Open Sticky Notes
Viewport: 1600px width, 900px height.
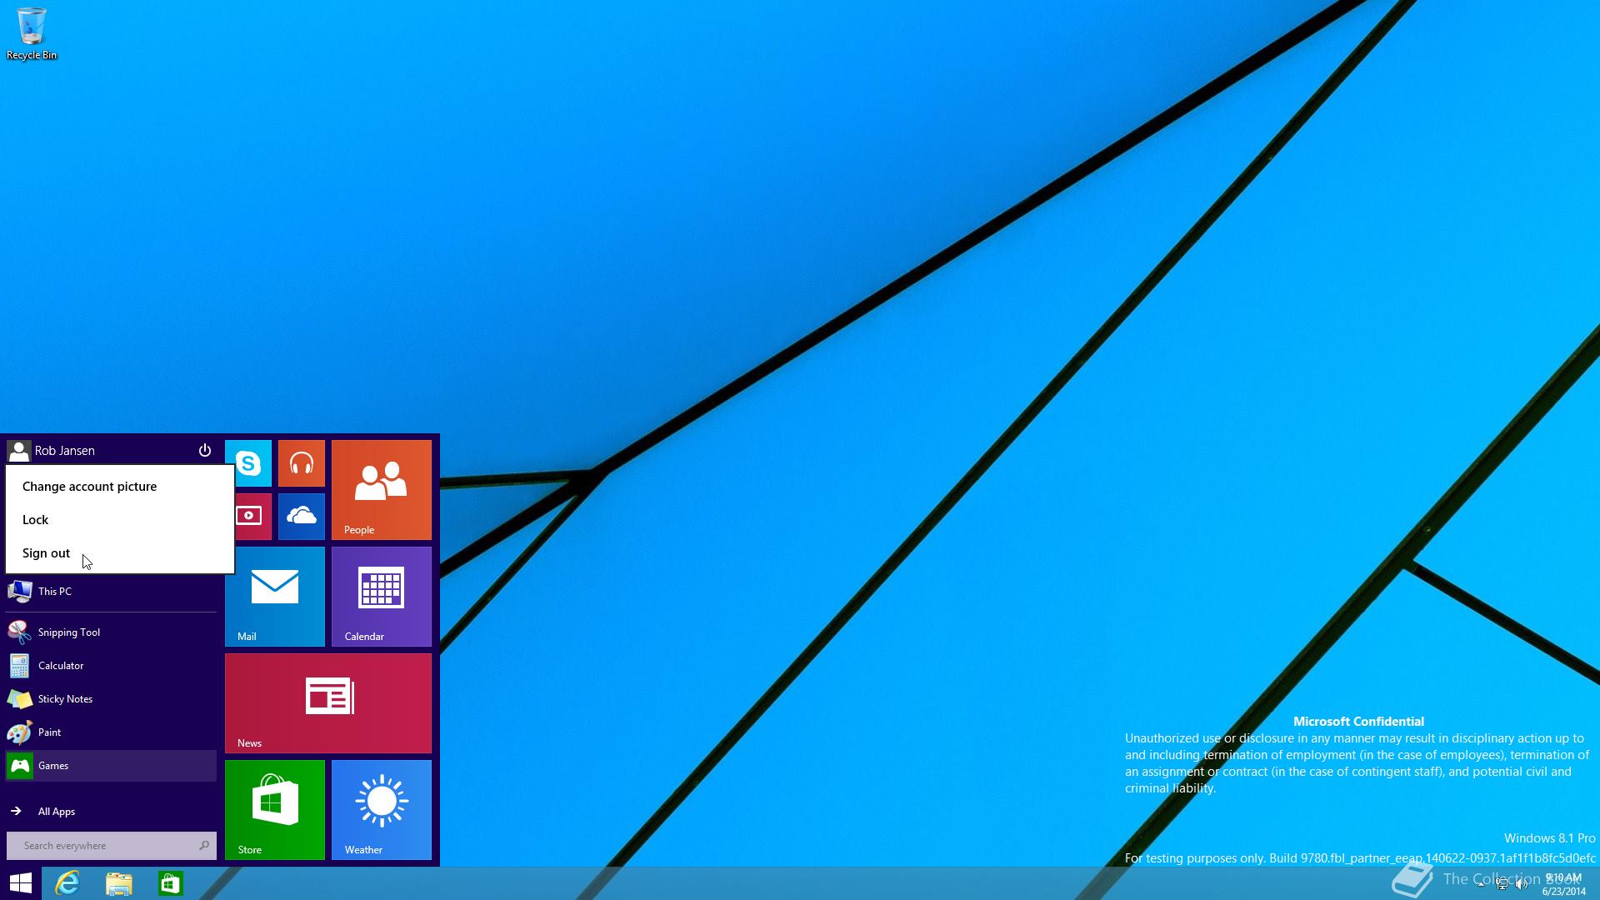point(112,699)
